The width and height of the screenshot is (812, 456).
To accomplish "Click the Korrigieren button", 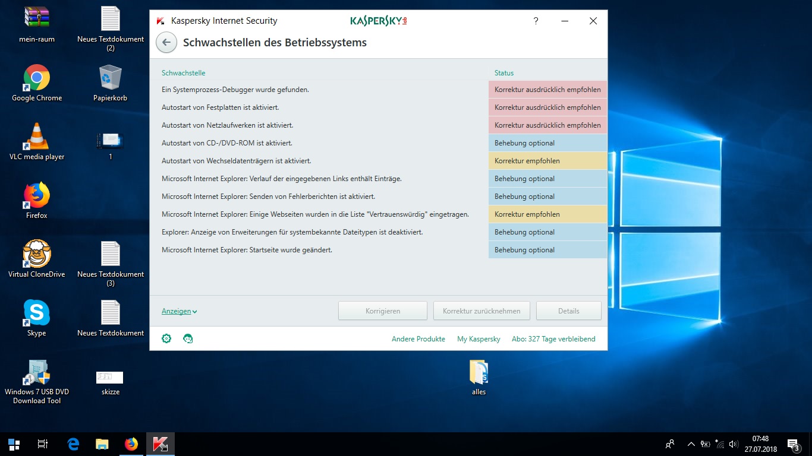I will [383, 311].
